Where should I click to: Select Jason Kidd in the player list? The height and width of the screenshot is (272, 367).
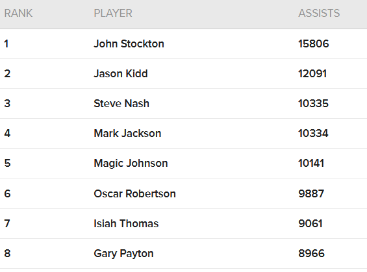click(x=121, y=73)
